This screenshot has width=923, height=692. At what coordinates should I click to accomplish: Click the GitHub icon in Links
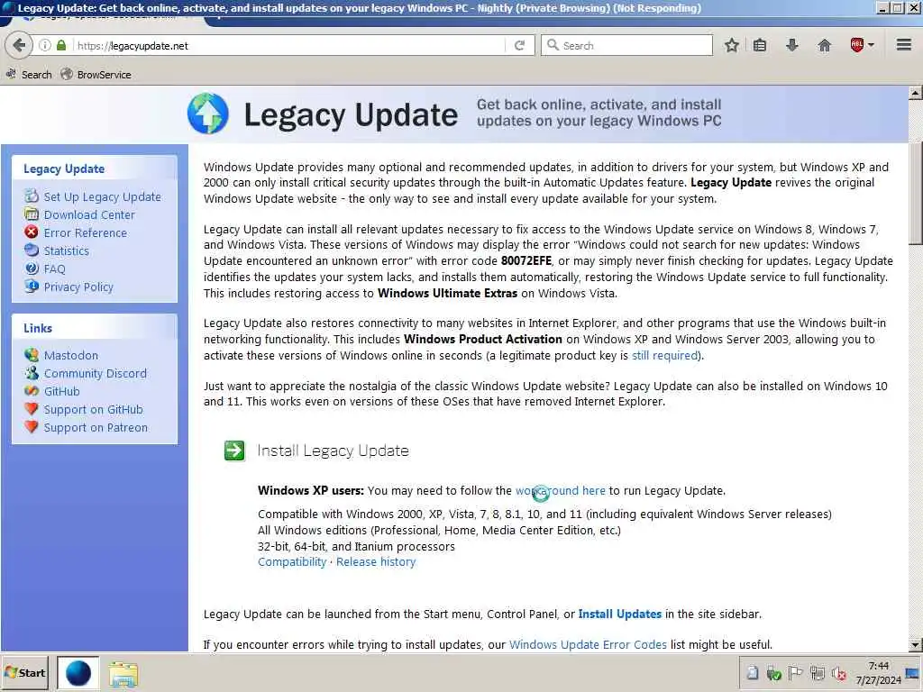[32, 391]
